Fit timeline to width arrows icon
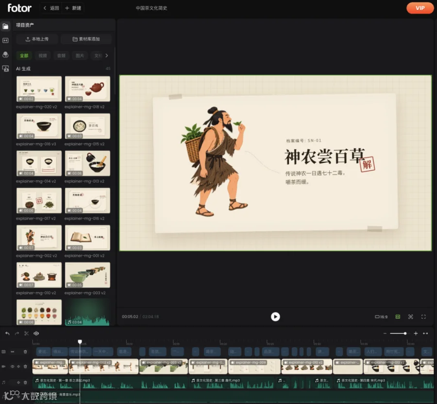Image resolution: width=437 pixels, height=404 pixels. pyautogui.click(x=425, y=333)
